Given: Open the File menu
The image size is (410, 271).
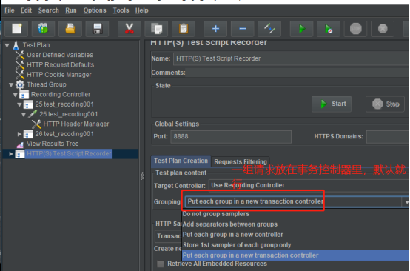Looking at the screenshot, I should tap(10, 10).
